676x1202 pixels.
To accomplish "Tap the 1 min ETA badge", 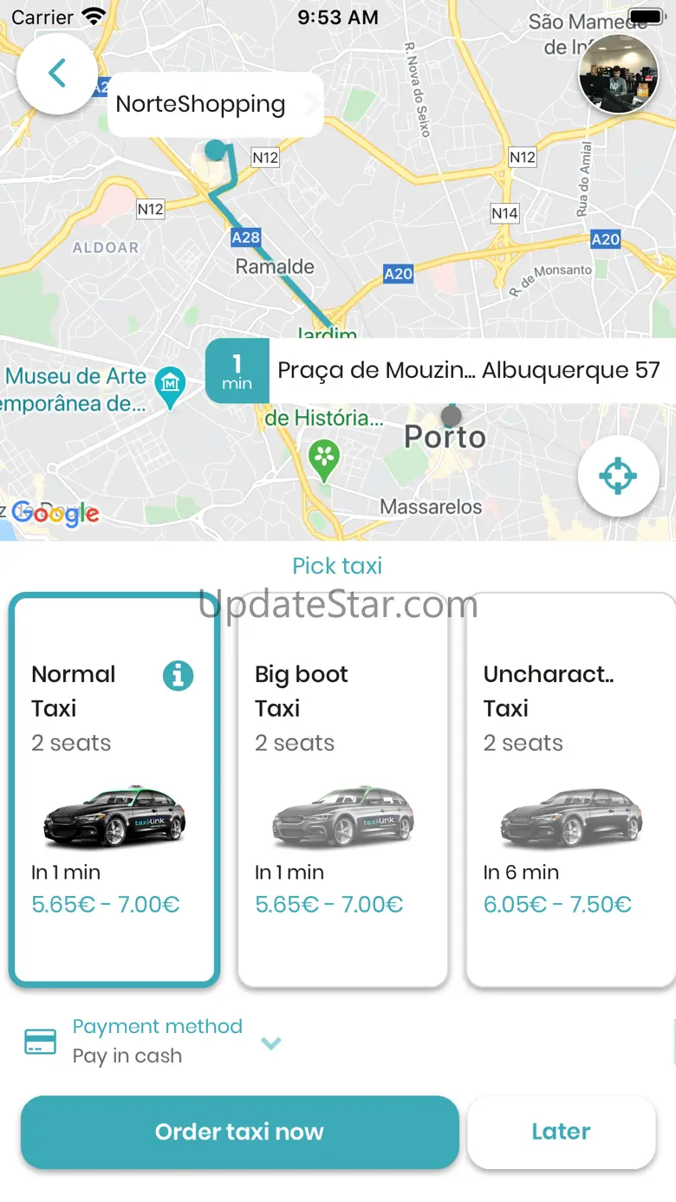I will pos(237,371).
